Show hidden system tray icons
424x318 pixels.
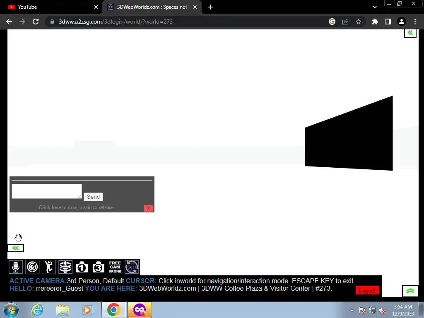point(352,310)
